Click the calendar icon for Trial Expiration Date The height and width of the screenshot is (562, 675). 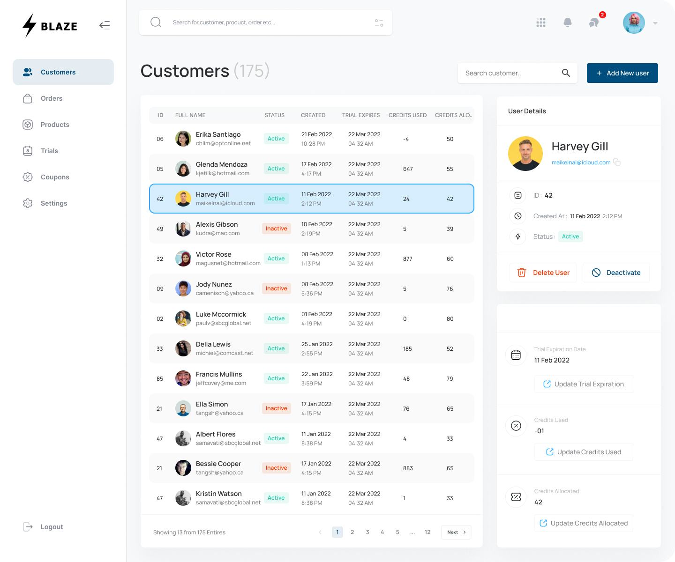[x=516, y=355]
